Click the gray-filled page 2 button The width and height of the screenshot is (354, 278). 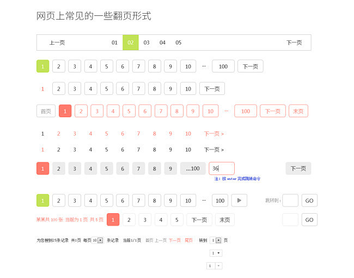point(59,168)
